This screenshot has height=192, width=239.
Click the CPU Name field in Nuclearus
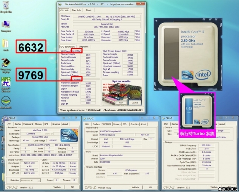click(x=107, y=16)
